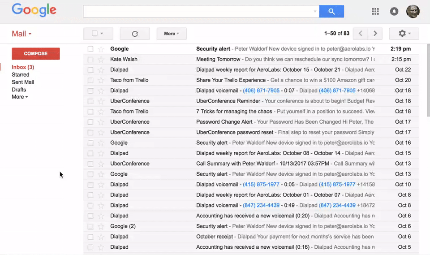Click the 1–50 of 83 message count
The width and height of the screenshot is (430, 255).
pyautogui.click(x=337, y=34)
